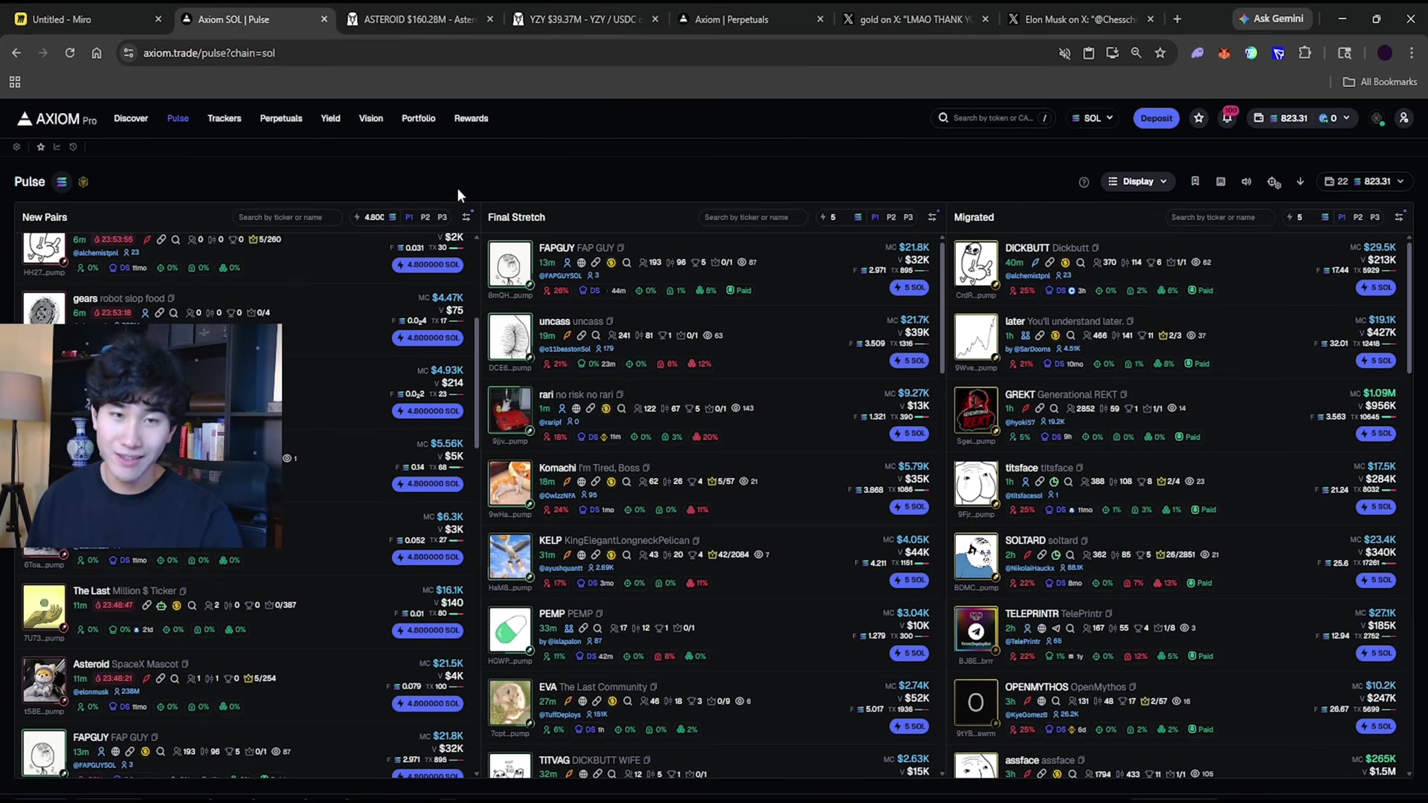
Task: Expand the 22 wallets 823.31 selector
Action: click(x=1364, y=181)
